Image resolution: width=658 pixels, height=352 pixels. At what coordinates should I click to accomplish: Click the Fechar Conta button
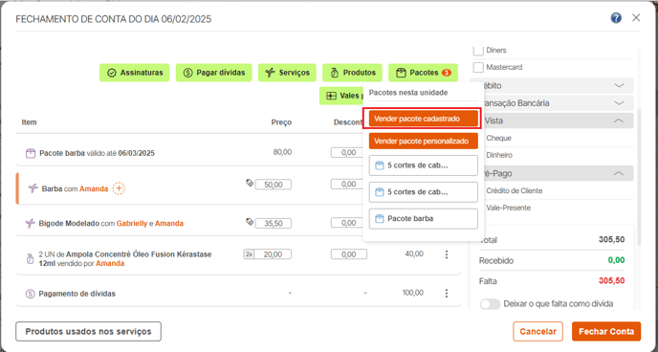(606, 332)
